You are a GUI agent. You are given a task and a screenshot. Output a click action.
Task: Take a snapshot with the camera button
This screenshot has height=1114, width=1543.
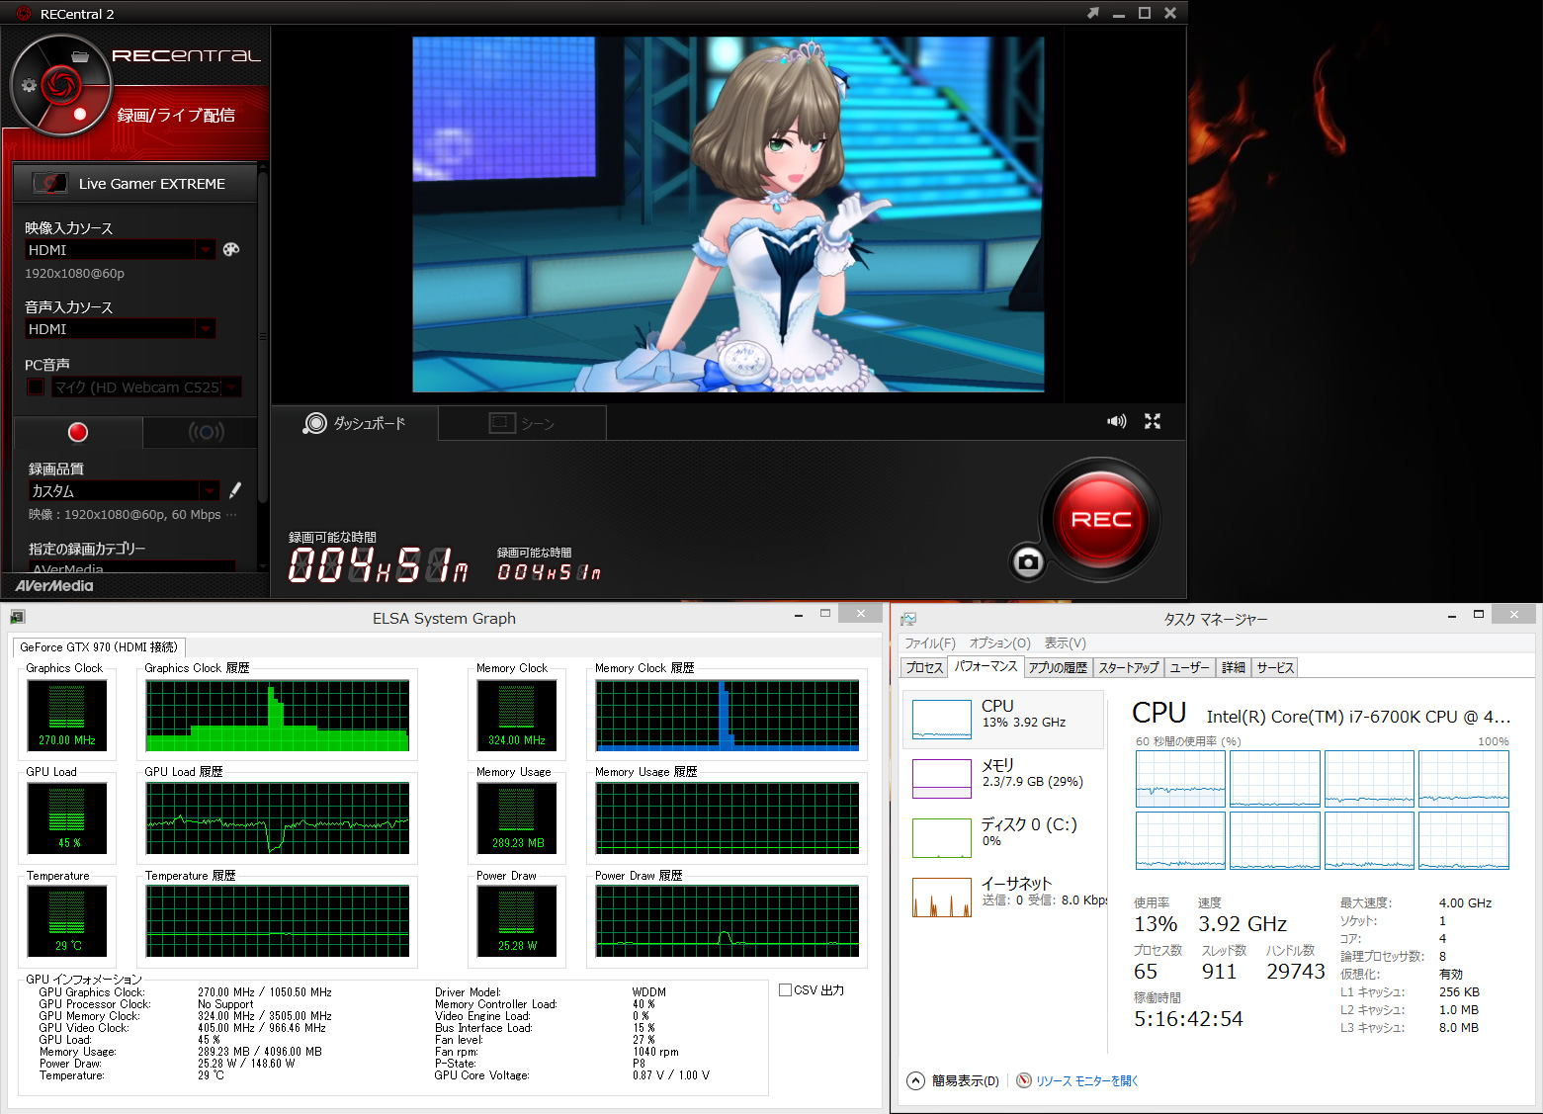click(x=1028, y=562)
